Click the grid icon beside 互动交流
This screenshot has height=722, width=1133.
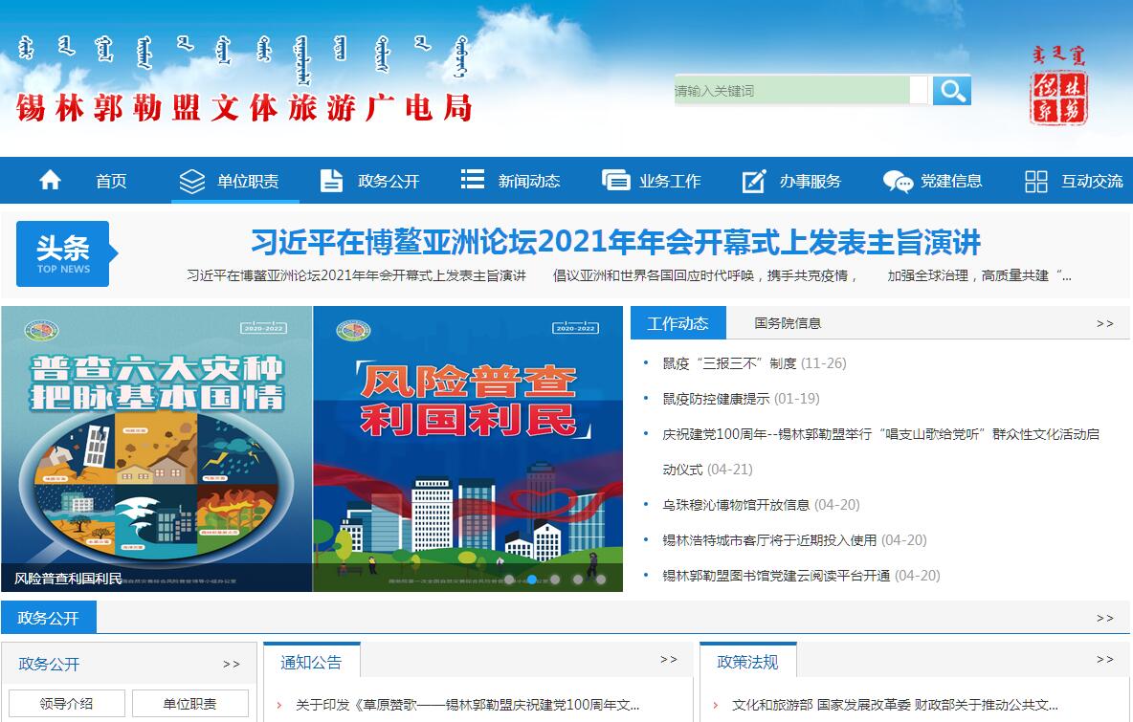[x=1036, y=181]
